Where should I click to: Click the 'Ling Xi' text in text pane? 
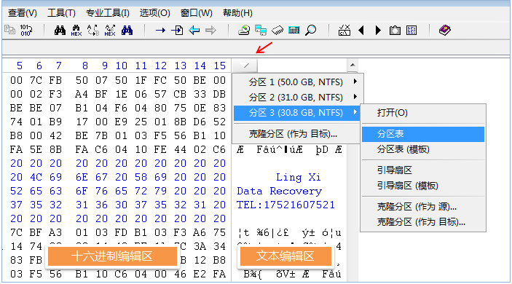click(x=299, y=177)
